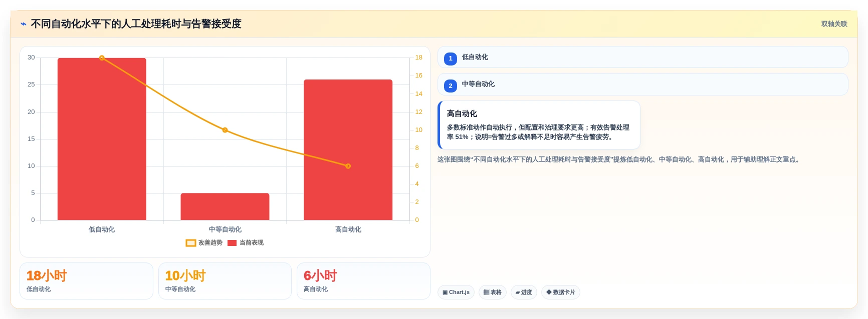868x319 pixels.
Task: Click the red bar for 低自动化
Action: pos(102,139)
